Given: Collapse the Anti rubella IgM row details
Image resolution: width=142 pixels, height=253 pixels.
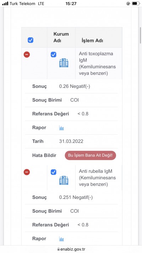Looking at the screenshot, I should click(27, 172).
